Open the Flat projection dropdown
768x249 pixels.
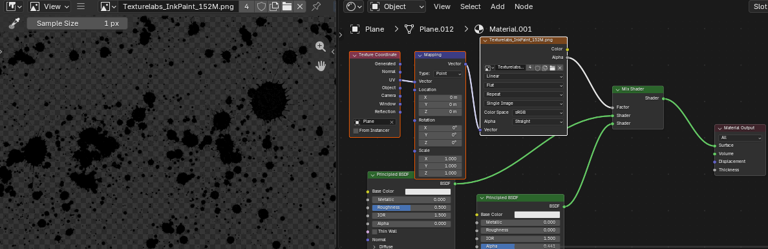point(524,85)
